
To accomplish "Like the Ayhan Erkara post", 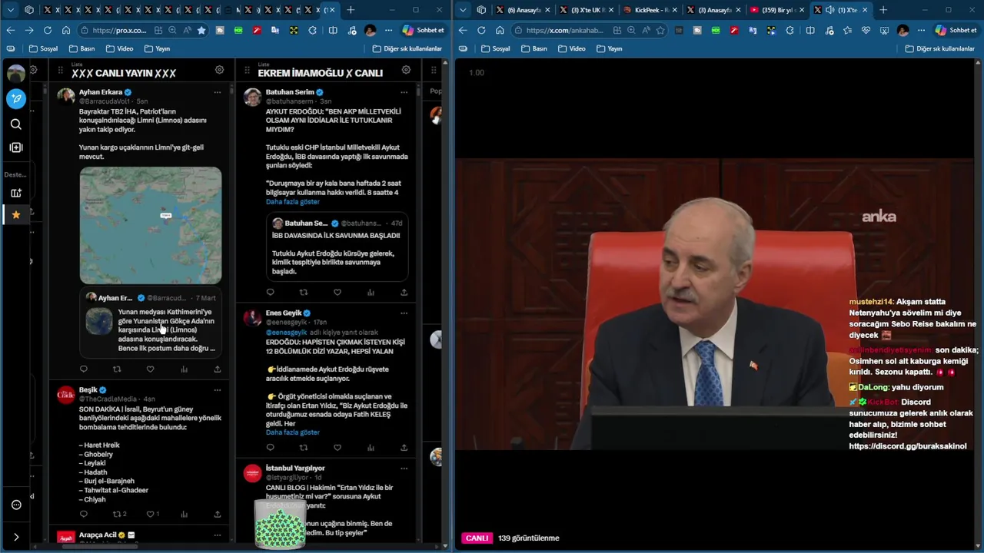I will point(150,369).
